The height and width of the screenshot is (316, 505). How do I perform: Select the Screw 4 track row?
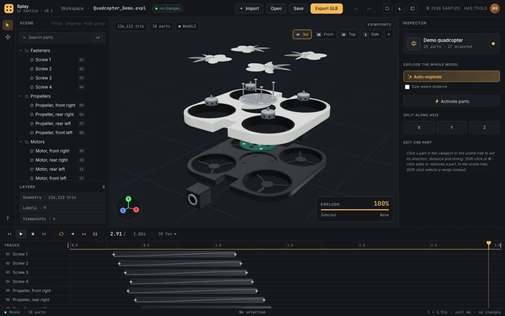tap(35, 281)
